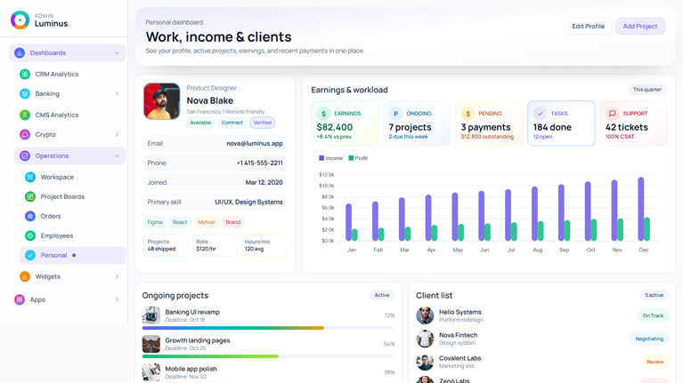Select Personal in Operations menu
This screenshot has width=683, height=383.
[53, 256]
